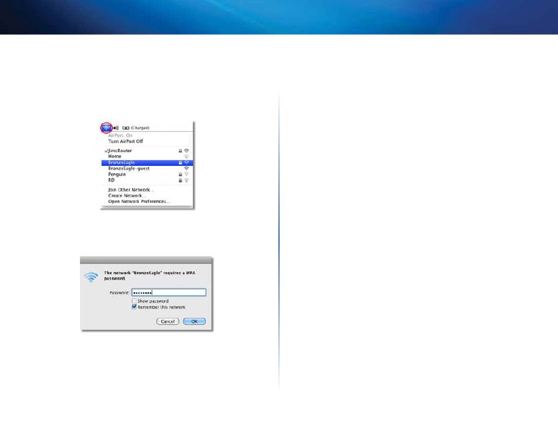Select Turn AirPort Off
Image resolution: width=558 pixels, height=430 pixels.
(x=126, y=141)
